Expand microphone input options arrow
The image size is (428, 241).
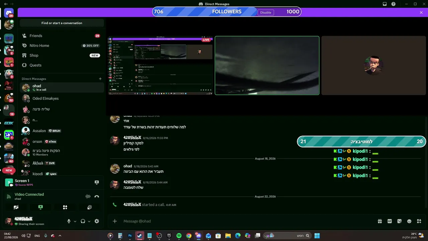[x=75, y=221]
